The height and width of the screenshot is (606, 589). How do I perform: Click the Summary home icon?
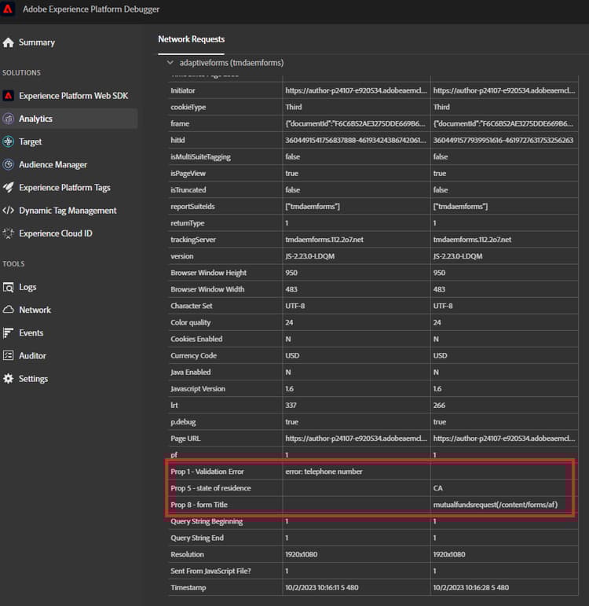click(x=9, y=42)
